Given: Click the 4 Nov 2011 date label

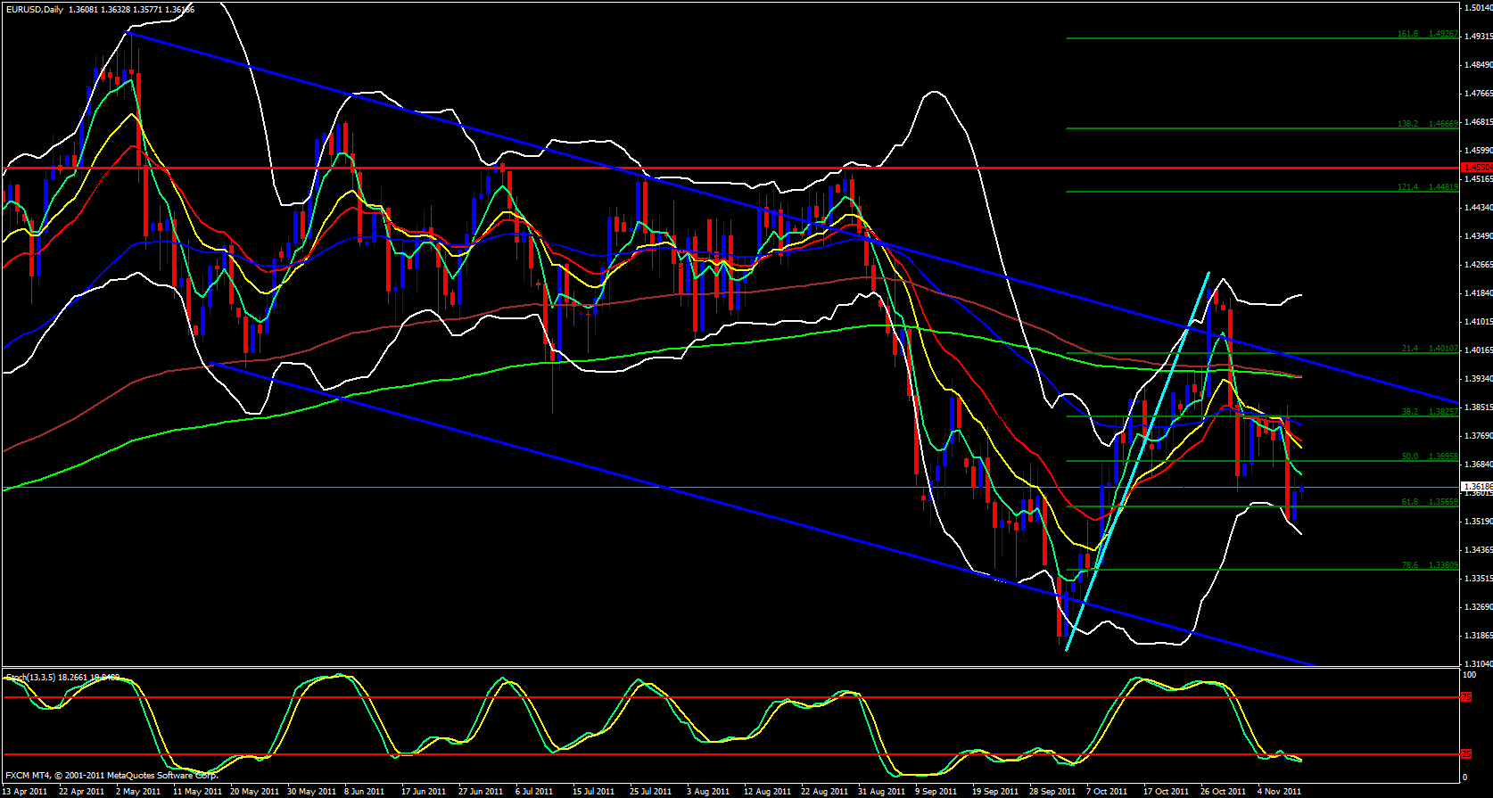Looking at the screenshot, I should coord(1279,791).
